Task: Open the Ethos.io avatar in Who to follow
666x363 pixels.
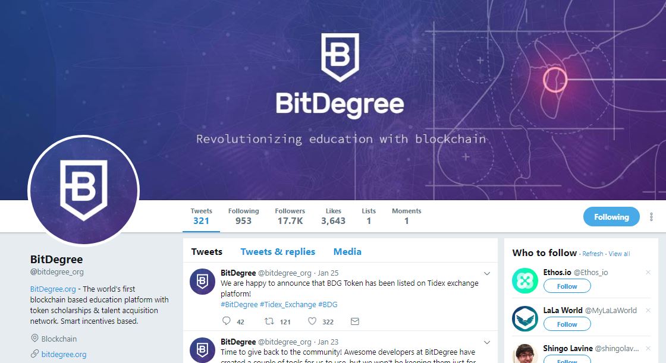Action: (525, 280)
